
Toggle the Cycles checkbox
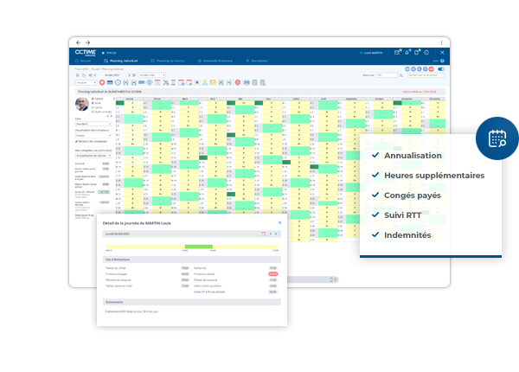point(93,107)
